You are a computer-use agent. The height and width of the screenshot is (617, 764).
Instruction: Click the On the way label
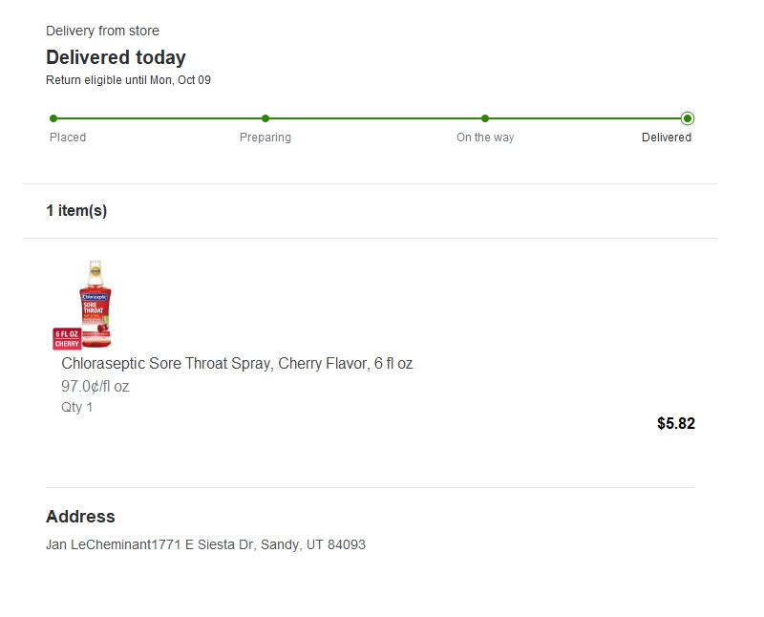coord(485,138)
